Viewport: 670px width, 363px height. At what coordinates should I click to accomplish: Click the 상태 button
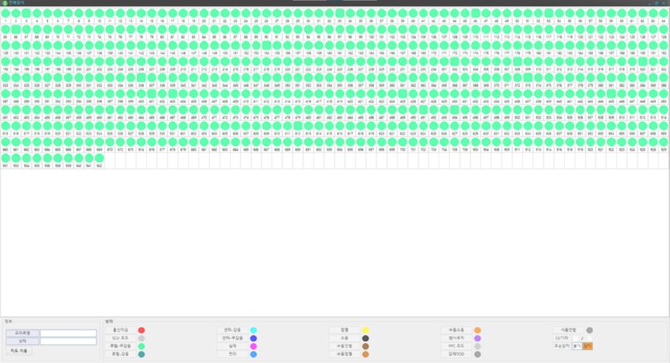click(x=23, y=341)
